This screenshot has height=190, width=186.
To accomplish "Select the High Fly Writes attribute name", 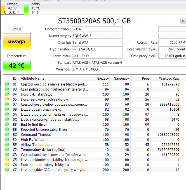I will tap(32, 140).
